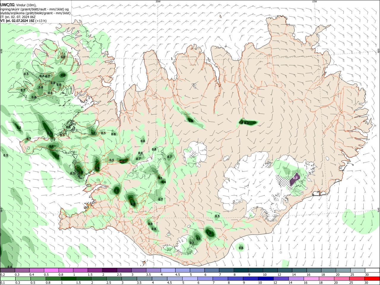
Task: Click the 20W longitude label
Action: pos(158,1)
